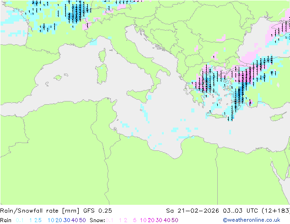Image resolution: width=290 pixels, height=224 pixels.
Task: Click the island of Sicily on map
Action: point(139,95)
